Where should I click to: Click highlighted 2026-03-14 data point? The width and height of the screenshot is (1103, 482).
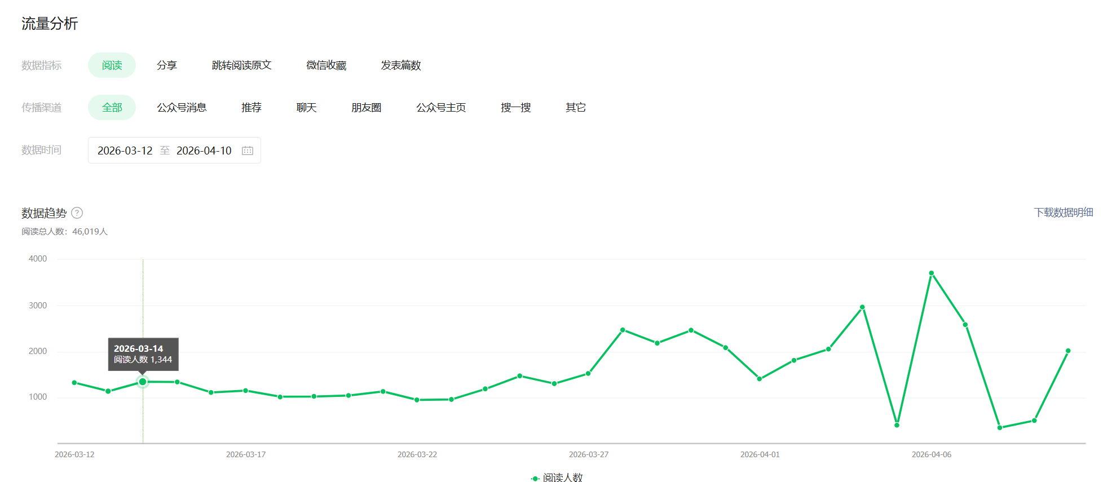pos(143,382)
